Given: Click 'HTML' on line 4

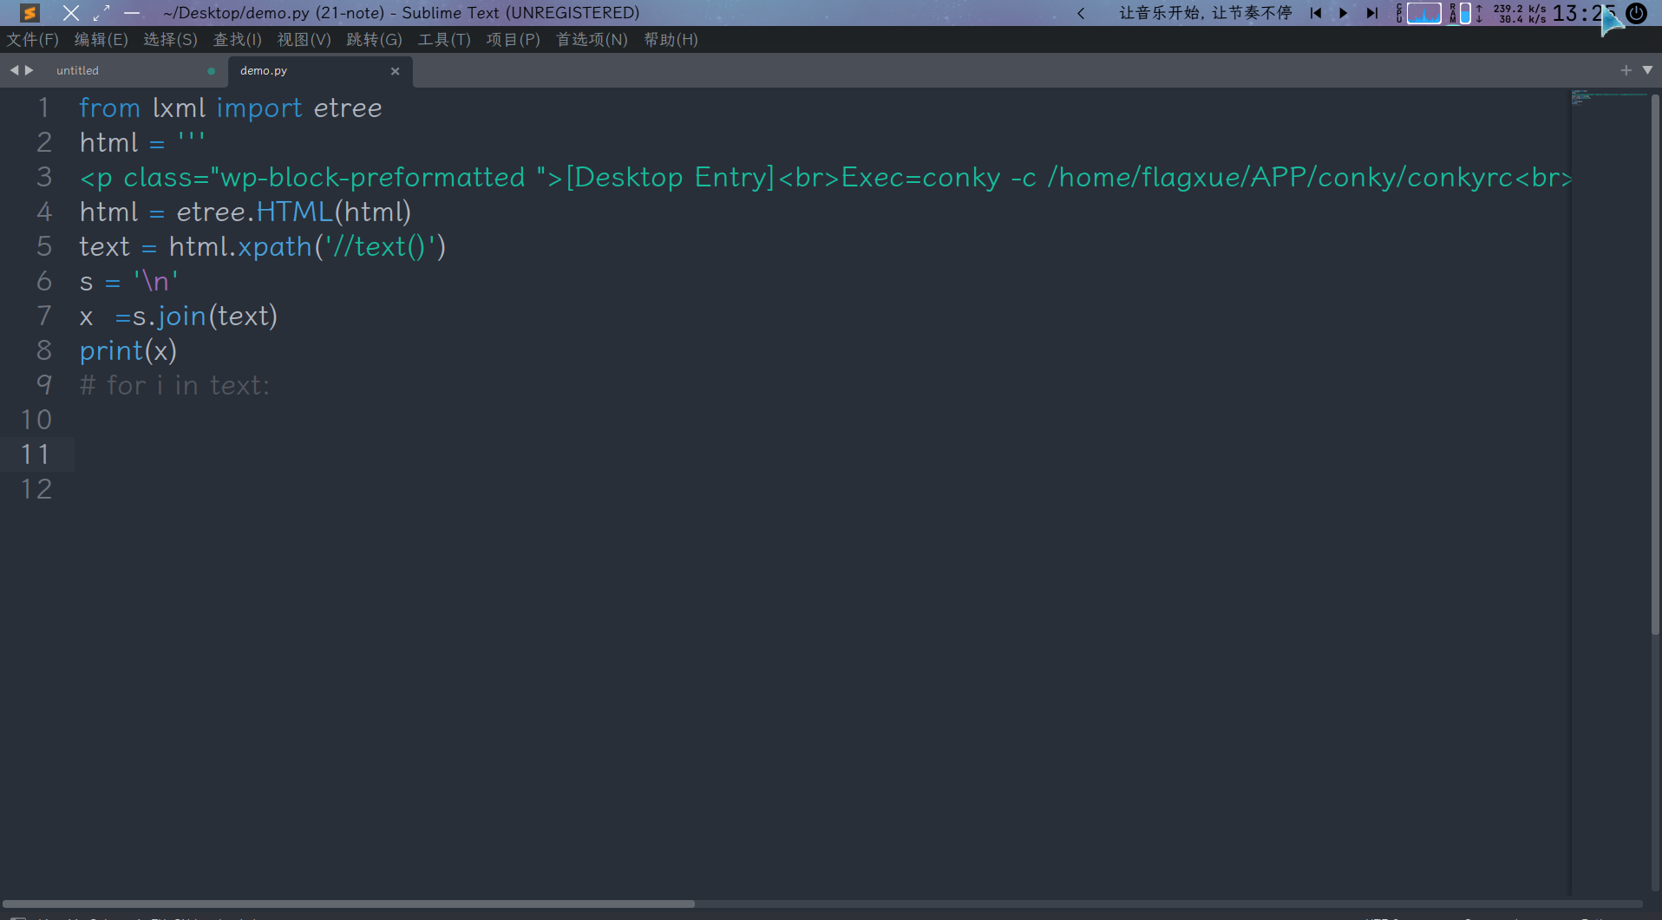Looking at the screenshot, I should [294, 212].
